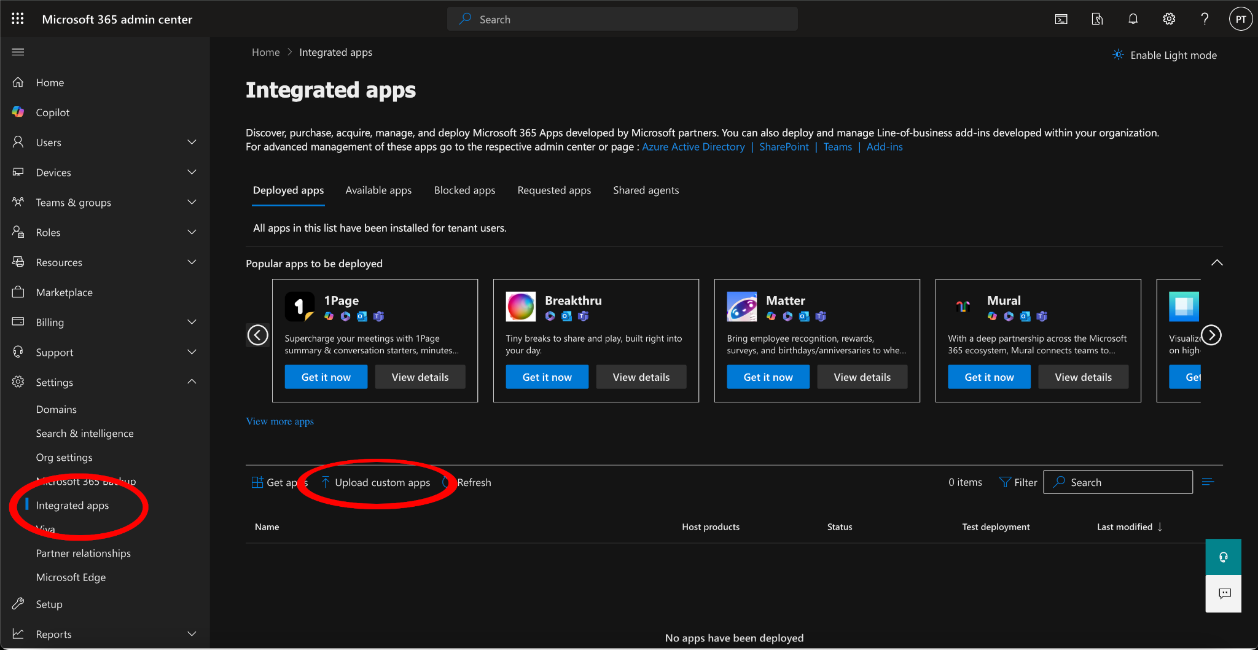
Task: Switch to the Shared agents tab
Action: [646, 190]
